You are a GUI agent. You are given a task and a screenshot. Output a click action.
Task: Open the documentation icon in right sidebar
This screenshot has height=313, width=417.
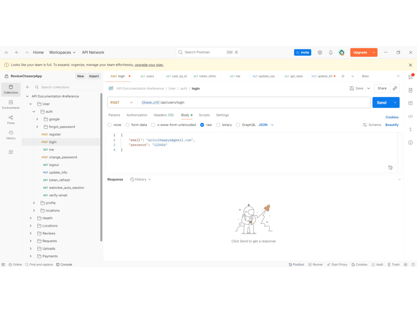click(x=410, y=90)
